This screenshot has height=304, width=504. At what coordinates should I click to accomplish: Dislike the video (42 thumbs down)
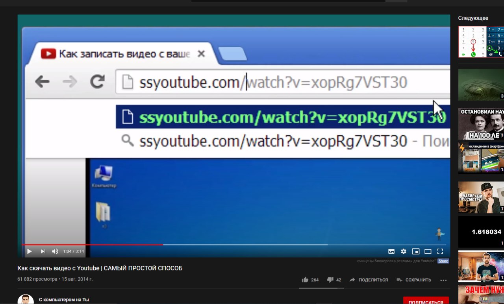pos(334,280)
